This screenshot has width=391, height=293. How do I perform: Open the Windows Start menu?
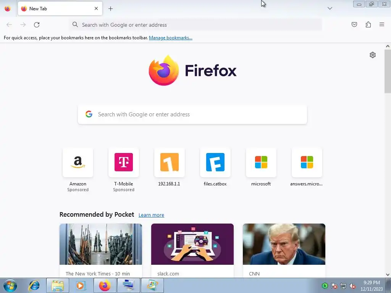(10, 285)
